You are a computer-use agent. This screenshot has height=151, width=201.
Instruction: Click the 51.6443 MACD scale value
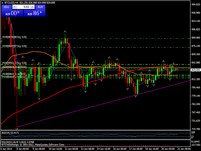(x=195, y=142)
